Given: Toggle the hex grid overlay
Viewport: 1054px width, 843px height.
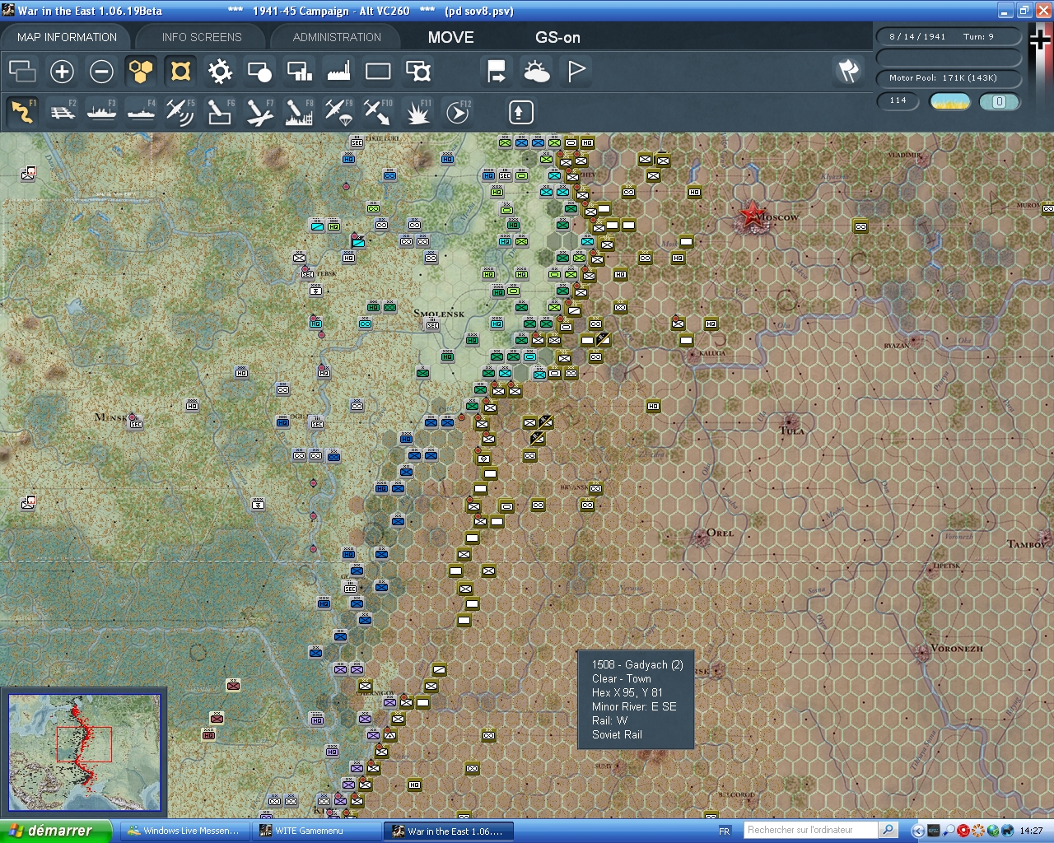Looking at the screenshot, I should pyautogui.click(x=141, y=72).
